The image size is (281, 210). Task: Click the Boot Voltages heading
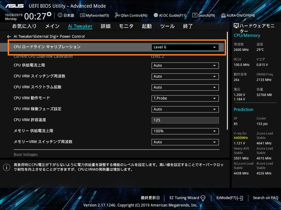pyautogui.click(x=26, y=155)
